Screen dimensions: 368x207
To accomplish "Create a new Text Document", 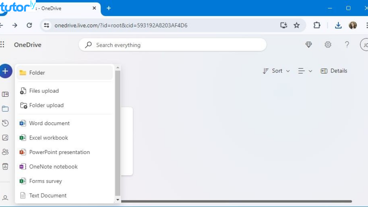I will click(x=65, y=196).
